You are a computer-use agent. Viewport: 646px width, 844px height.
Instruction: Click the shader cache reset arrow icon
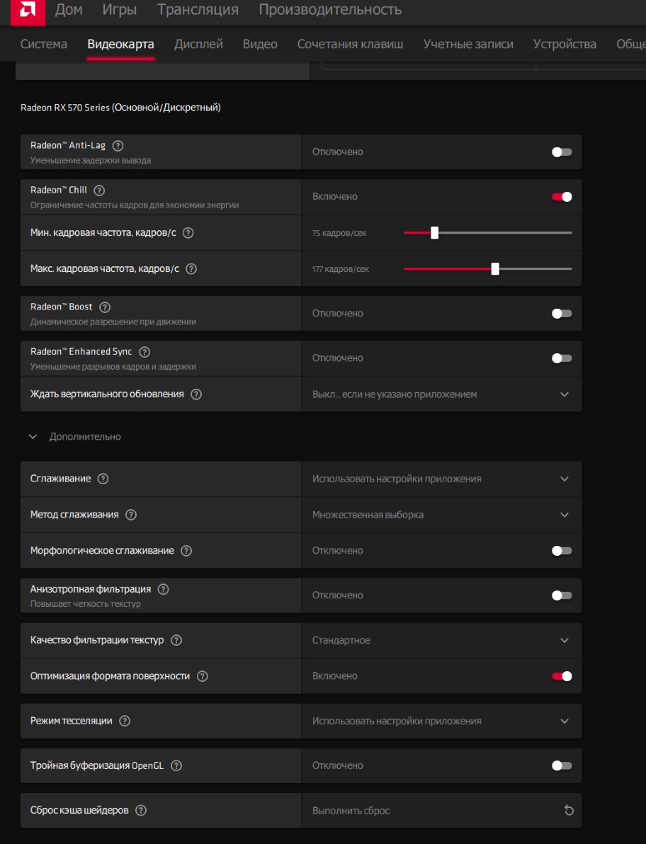pyautogui.click(x=569, y=811)
